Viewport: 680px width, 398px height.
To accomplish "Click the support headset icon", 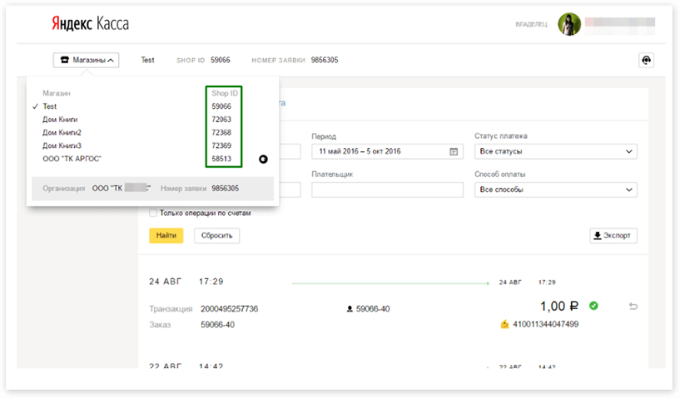I will (x=646, y=60).
